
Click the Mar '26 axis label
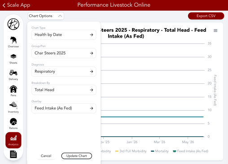click(x=159, y=142)
